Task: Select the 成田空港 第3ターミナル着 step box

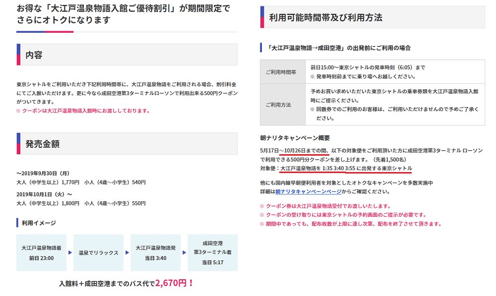Action: coord(213,253)
